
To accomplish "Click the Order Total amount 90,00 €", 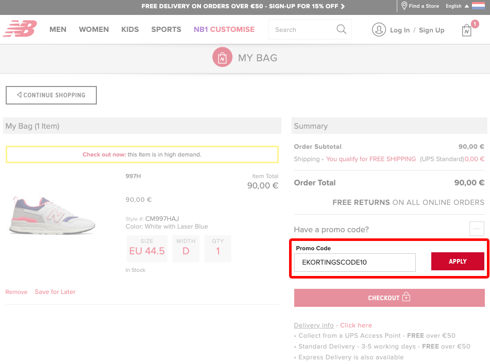I will (469, 183).
